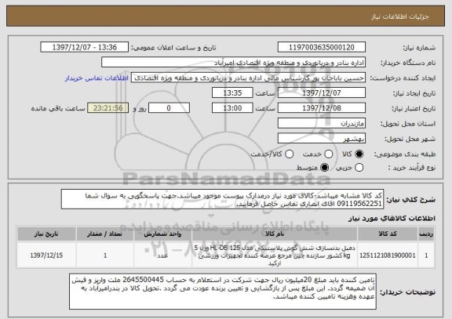Click the validity time 13:00 field

tap(232, 108)
